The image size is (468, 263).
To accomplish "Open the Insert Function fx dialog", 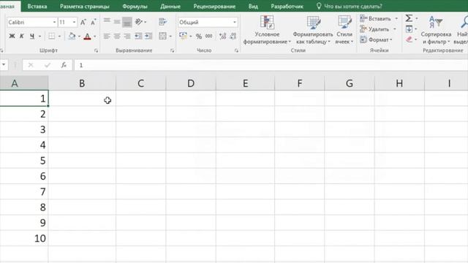I will click(x=64, y=65).
